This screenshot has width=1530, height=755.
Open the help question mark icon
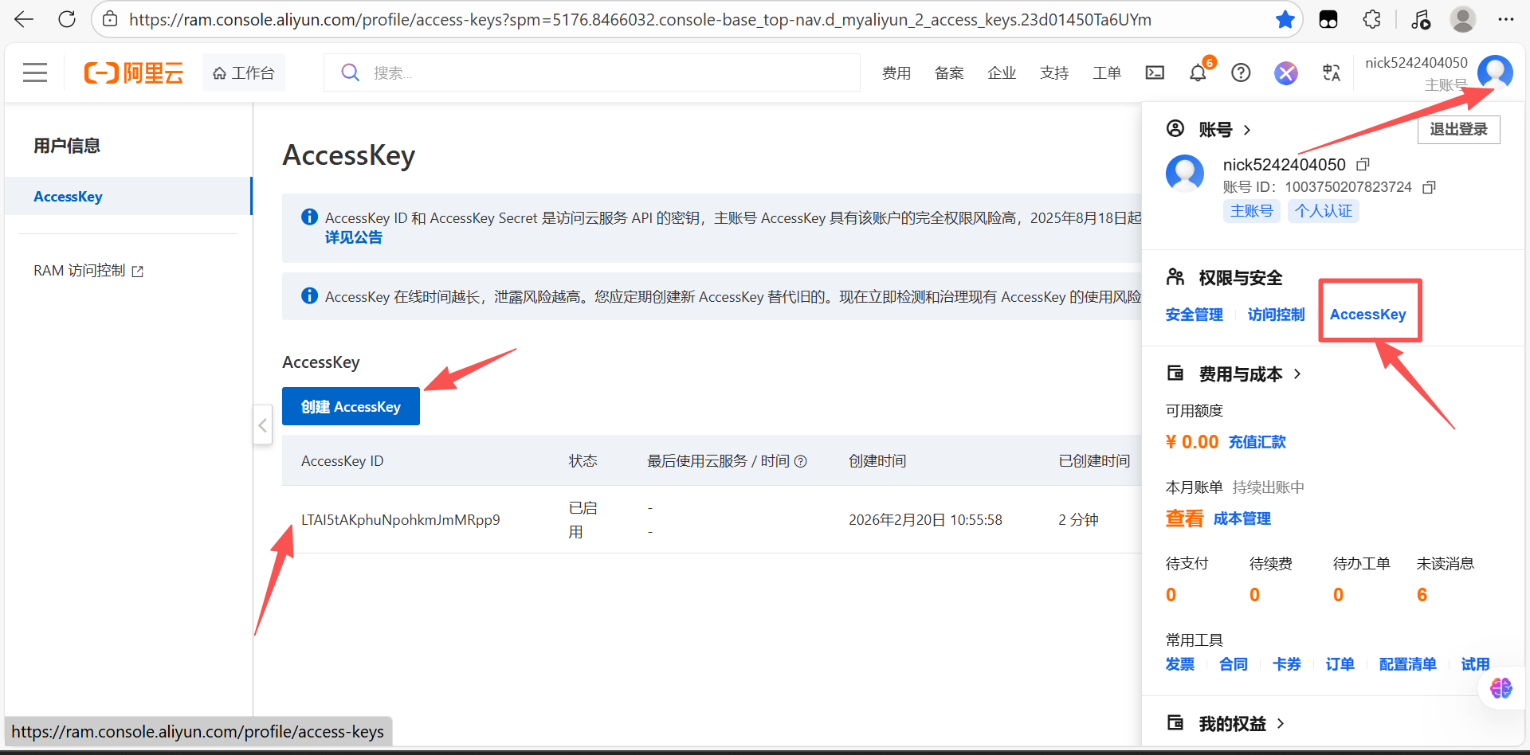coord(1241,72)
